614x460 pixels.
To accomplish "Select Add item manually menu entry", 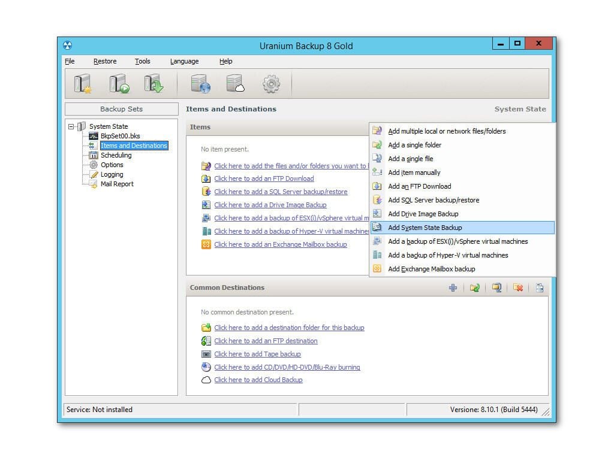I will click(x=462, y=172).
